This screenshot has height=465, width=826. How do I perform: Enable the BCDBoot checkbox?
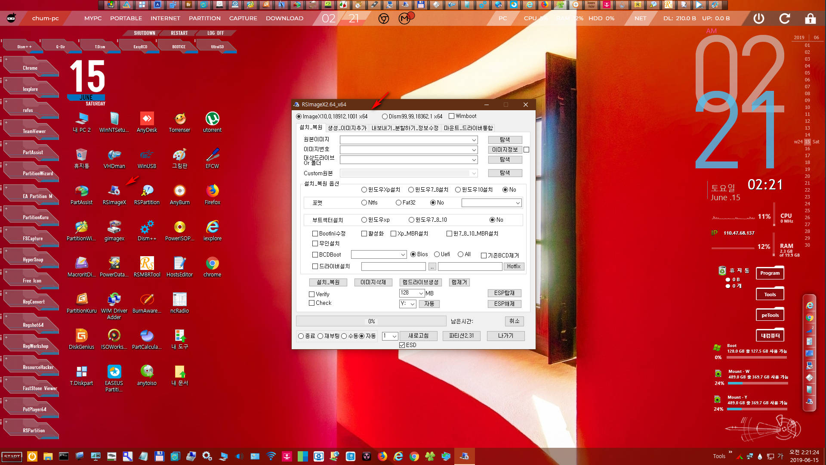point(315,255)
